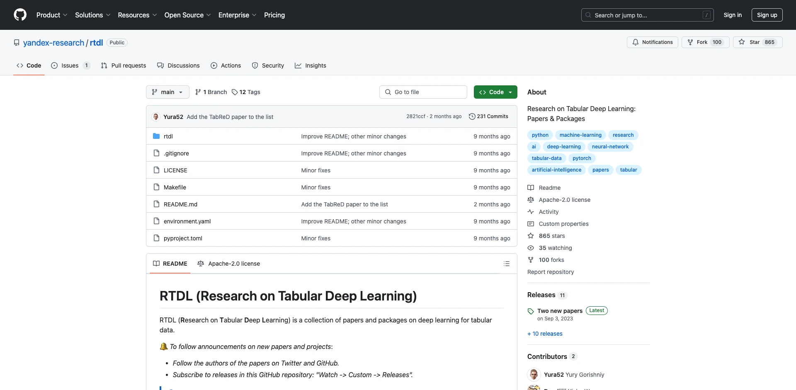Click the Search or jump to field
Screen dimensions: 796x390
648,15
